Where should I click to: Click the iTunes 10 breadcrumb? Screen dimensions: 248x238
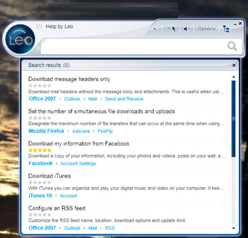tap(40, 196)
